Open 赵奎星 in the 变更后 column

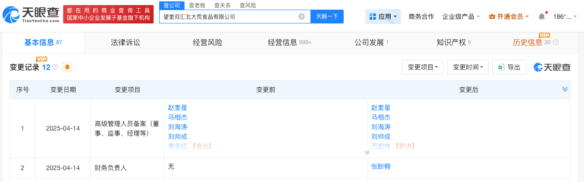click(381, 108)
